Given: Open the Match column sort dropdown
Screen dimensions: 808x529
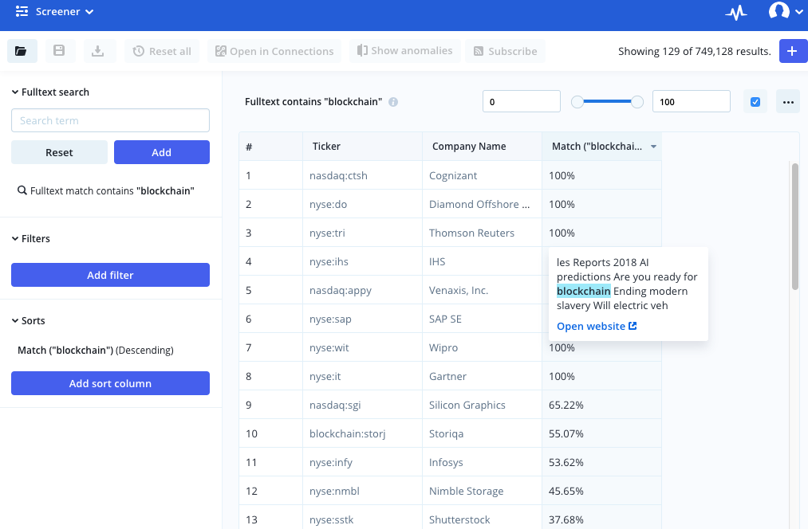Looking at the screenshot, I should (653, 146).
